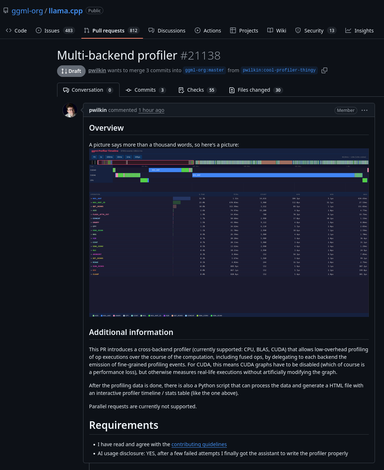
Task: Open the Wiki tab
Action: point(277,31)
